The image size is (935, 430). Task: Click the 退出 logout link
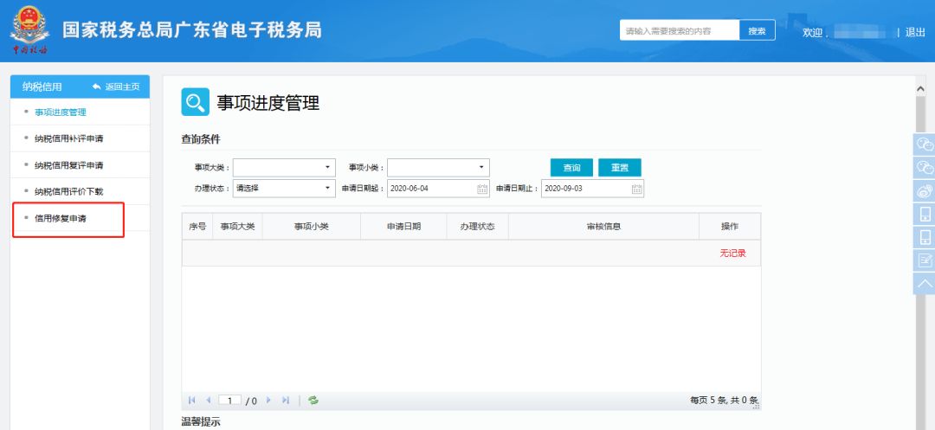[915, 33]
